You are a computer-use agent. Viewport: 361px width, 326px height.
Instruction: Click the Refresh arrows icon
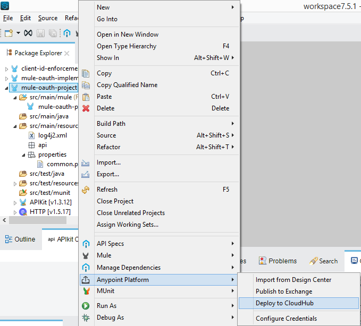(x=86, y=190)
